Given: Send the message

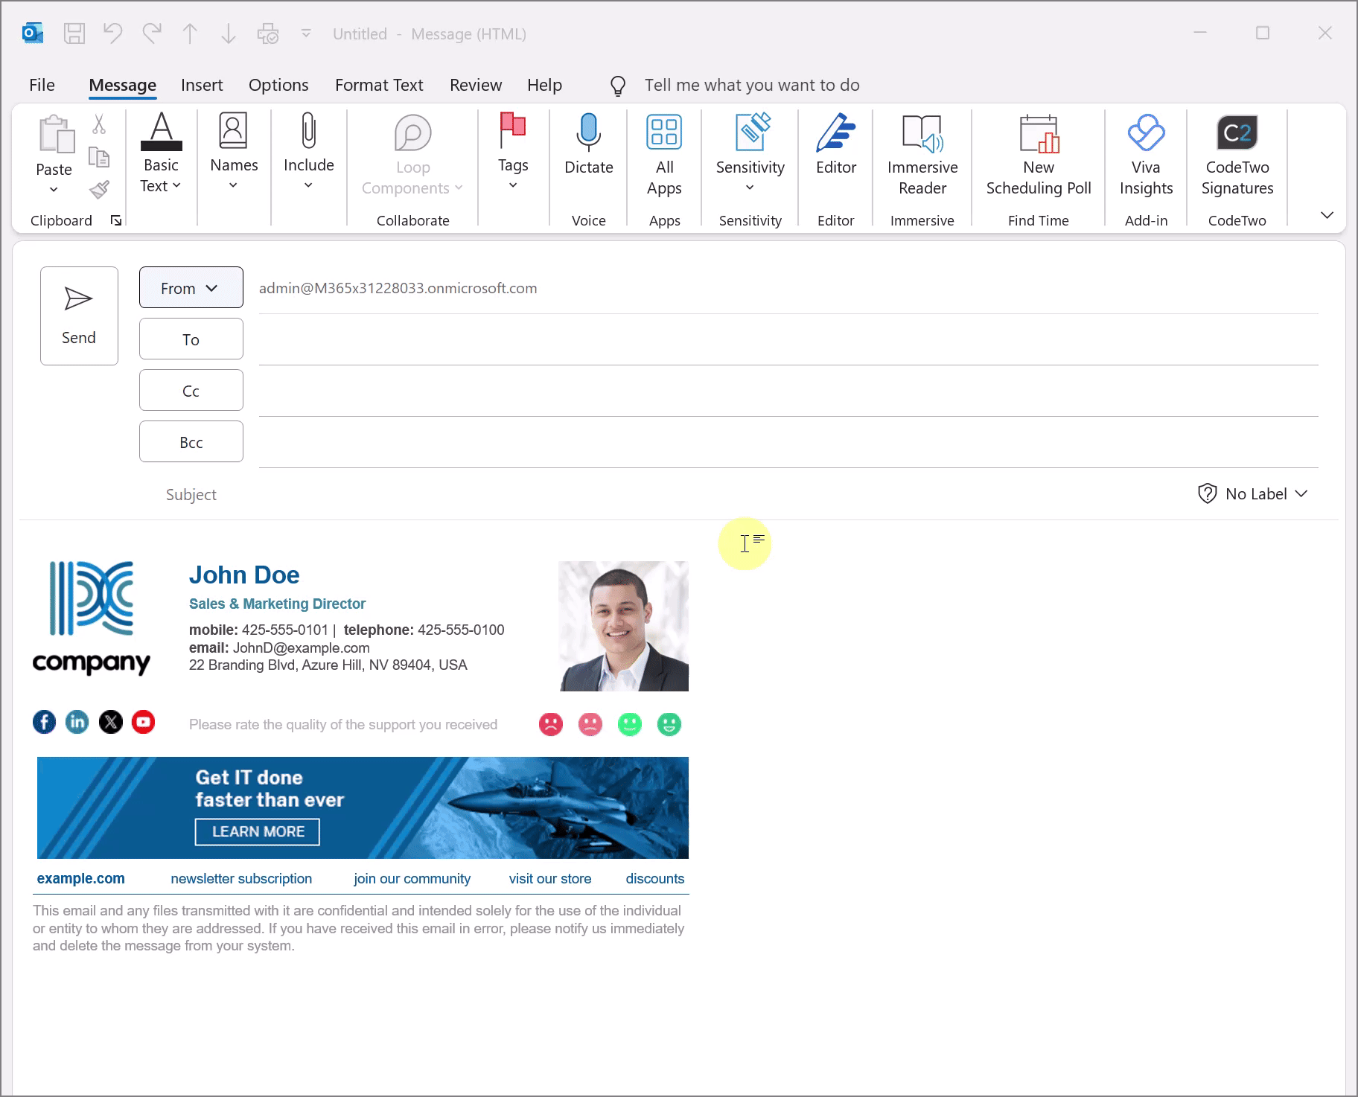Looking at the screenshot, I should pyautogui.click(x=79, y=316).
